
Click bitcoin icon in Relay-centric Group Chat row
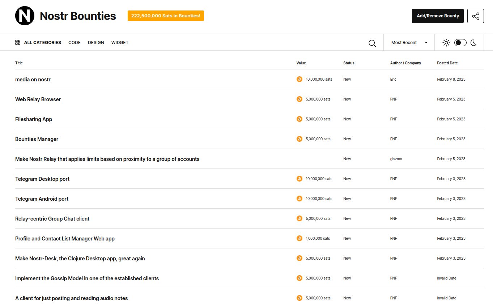(x=299, y=218)
